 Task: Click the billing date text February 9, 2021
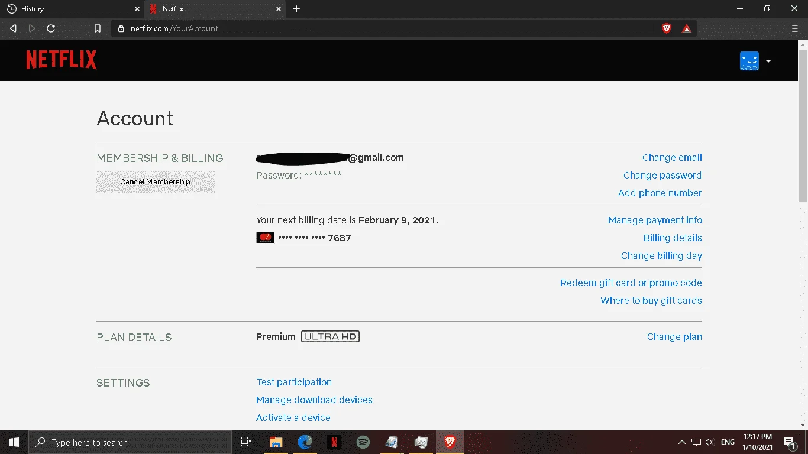[397, 220]
